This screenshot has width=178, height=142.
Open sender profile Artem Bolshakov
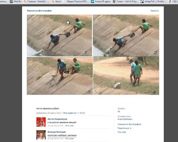point(125,119)
